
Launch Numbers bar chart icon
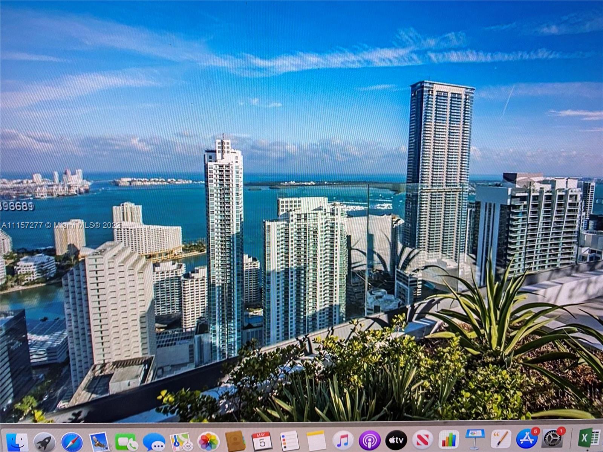449,440
